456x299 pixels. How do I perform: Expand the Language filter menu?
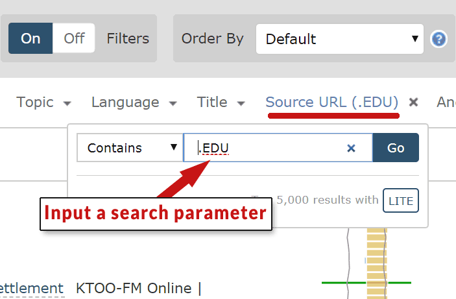coord(134,102)
